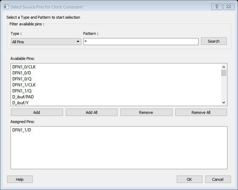This screenshot has height=190, width=238.
Task: Close the Select Source Pins dialog
Action: coord(229,7)
